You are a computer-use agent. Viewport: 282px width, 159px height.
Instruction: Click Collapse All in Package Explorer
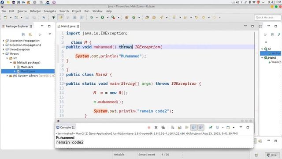23,34
